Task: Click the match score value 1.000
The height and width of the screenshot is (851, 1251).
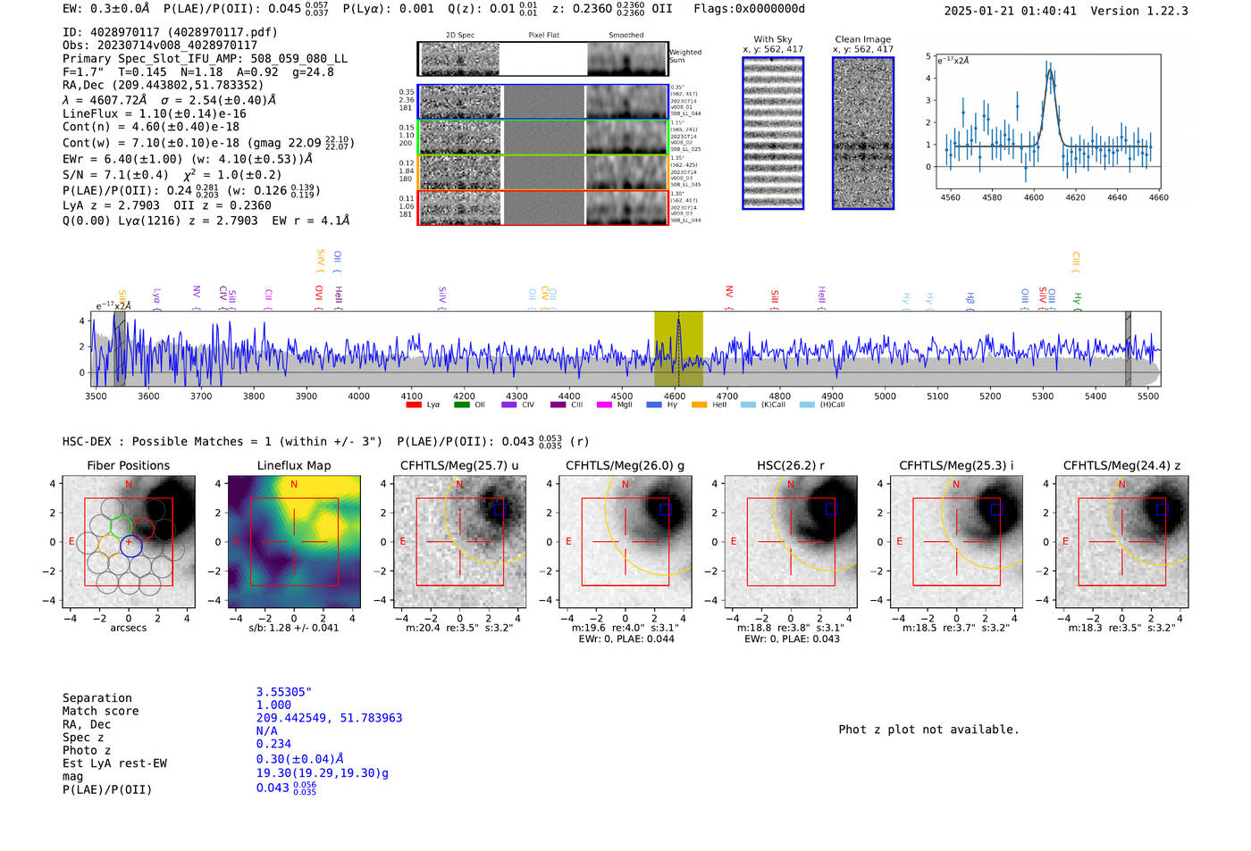Action: (x=273, y=705)
